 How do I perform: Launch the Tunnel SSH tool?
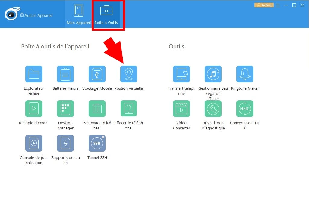97,143
